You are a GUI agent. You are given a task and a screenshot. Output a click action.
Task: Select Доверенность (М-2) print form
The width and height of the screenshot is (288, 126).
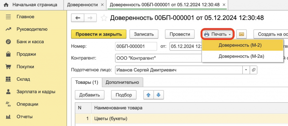coord(242,46)
